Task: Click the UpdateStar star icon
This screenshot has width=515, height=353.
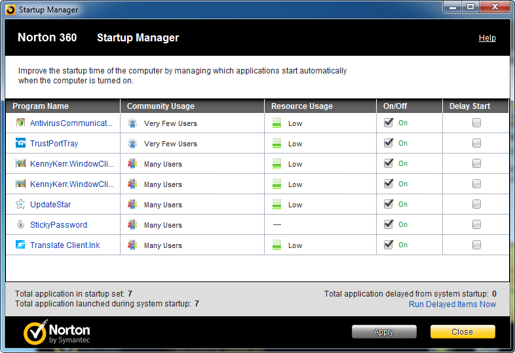Action: click(20, 204)
